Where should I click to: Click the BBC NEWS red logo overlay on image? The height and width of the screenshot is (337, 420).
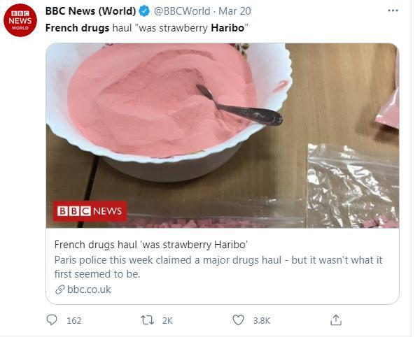click(x=90, y=211)
